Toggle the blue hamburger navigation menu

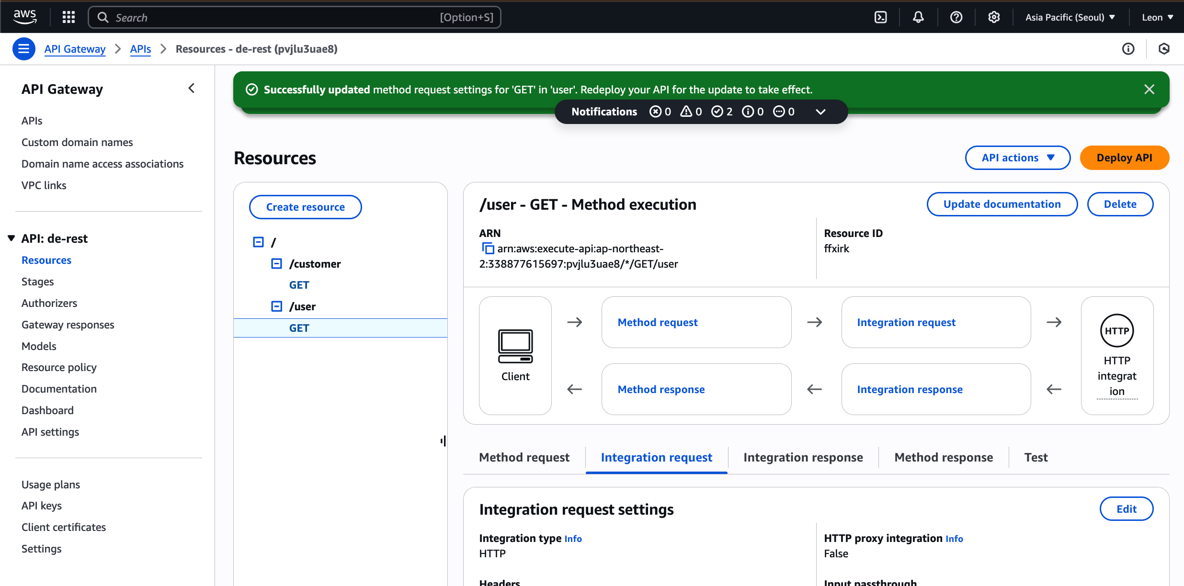coord(23,49)
